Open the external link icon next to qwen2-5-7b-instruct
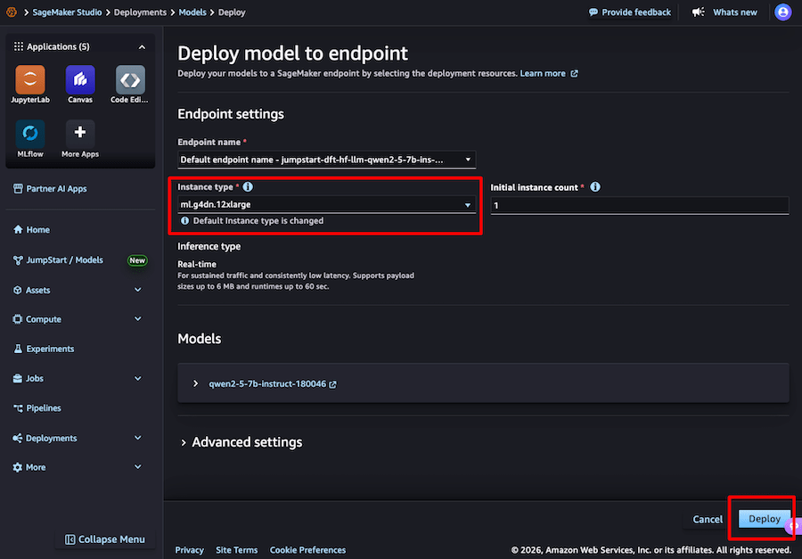This screenshot has width=802, height=559. [333, 384]
